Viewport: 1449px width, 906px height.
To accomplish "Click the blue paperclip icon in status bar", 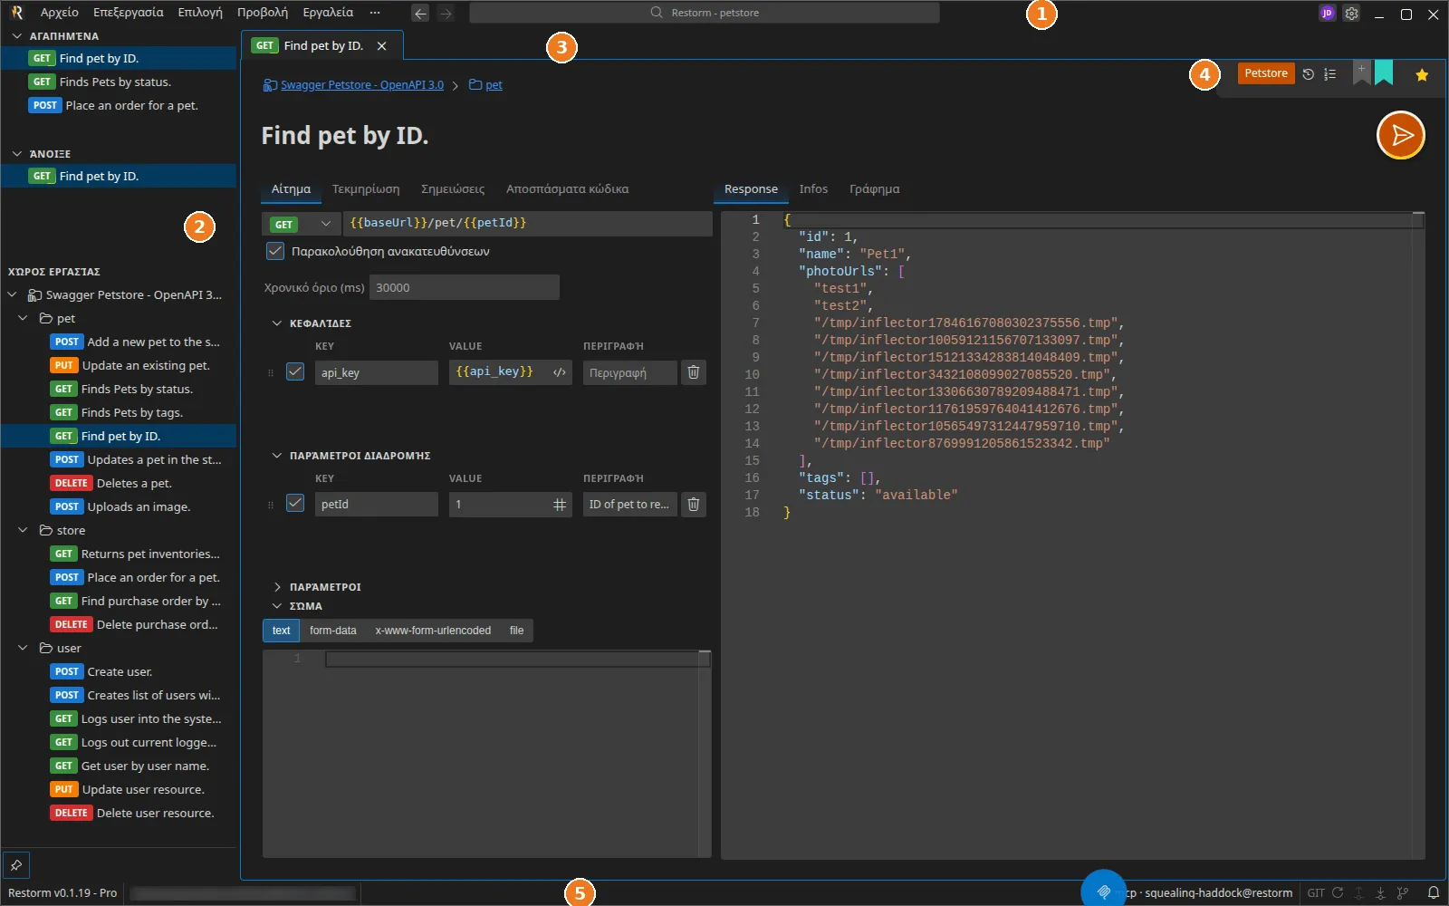I will 1103,892.
